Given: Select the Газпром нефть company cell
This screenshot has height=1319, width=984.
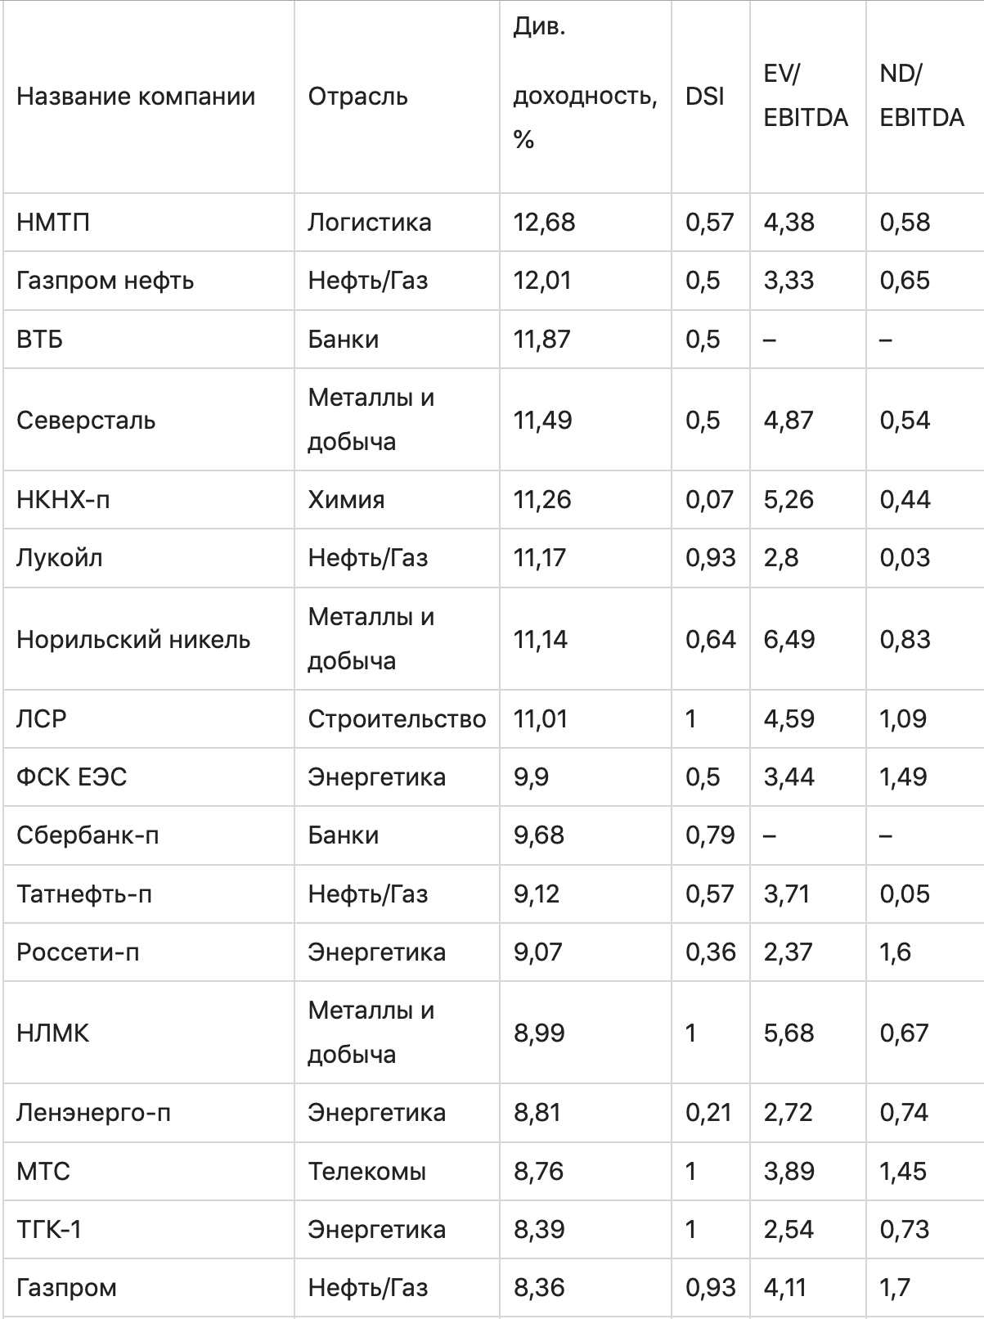Looking at the screenshot, I should [106, 281].
